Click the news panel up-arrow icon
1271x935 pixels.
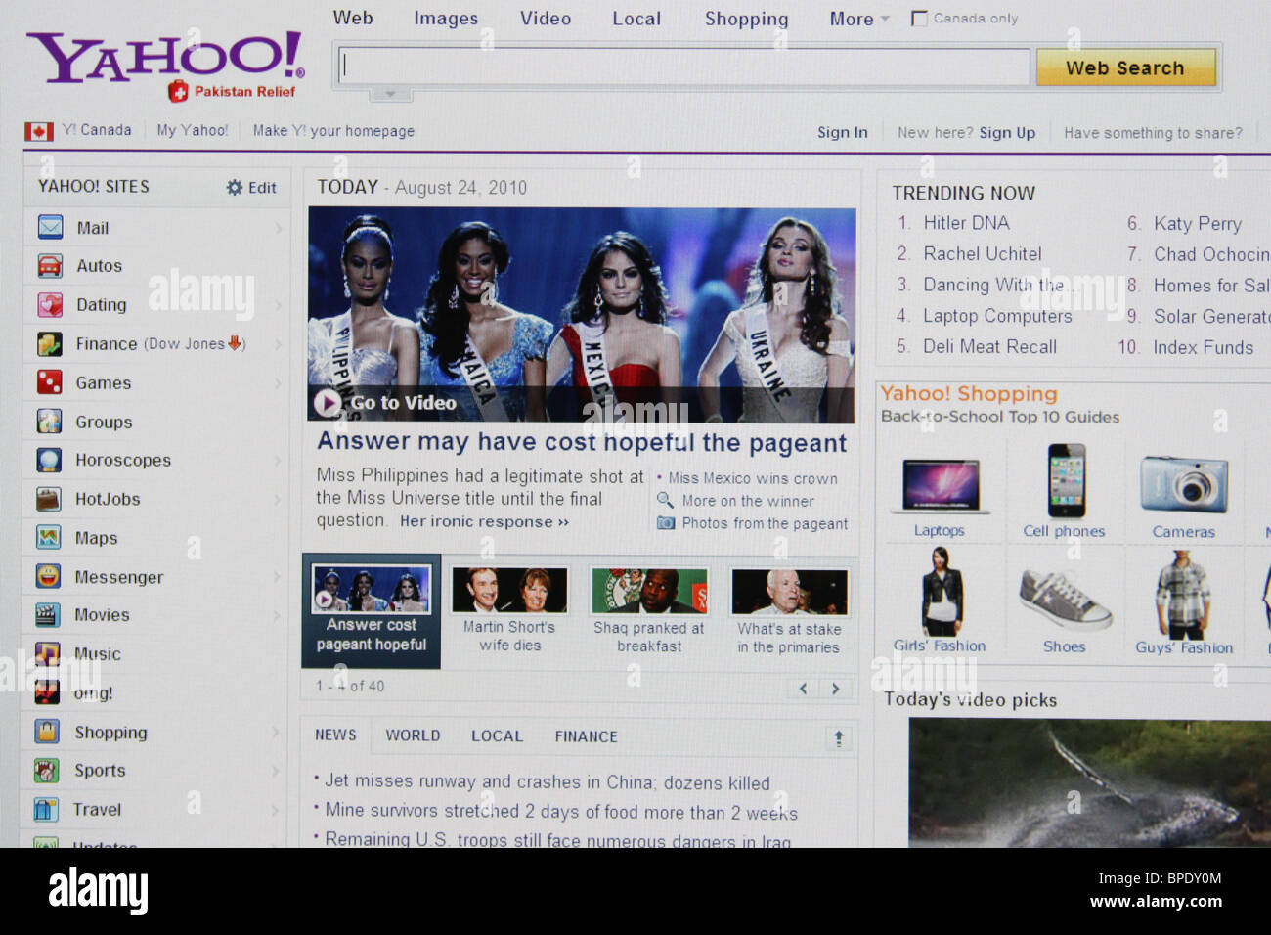(x=838, y=738)
